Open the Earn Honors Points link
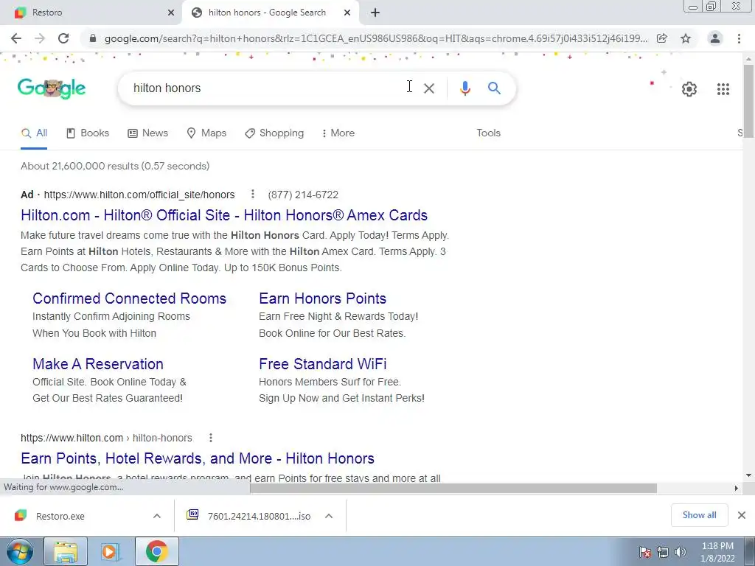The width and height of the screenshot is (755, 566). click(x=323, y=298)
